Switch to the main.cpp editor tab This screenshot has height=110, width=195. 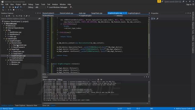point(82,13)
